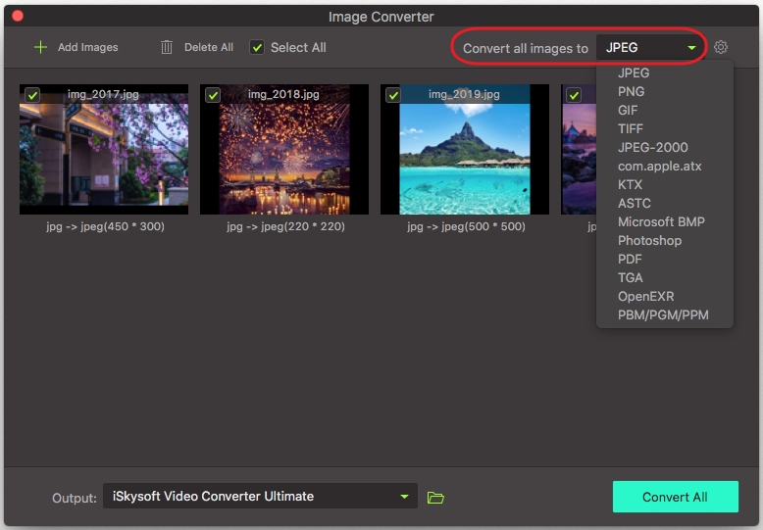763x530 pixels.
Task: Choose Photoshop format from the list
Action: pyautogui.click(x=649, y=240)
